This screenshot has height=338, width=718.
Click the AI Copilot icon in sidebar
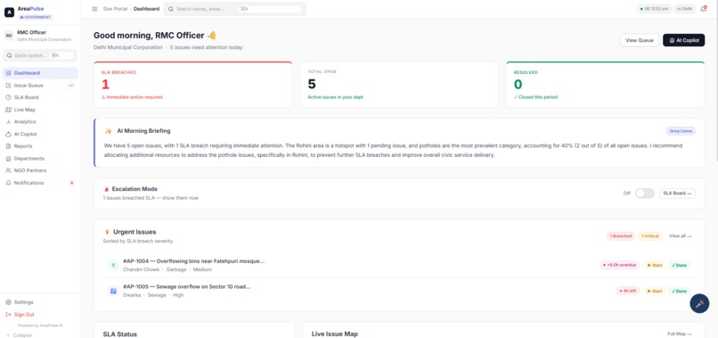click(8, 134)
